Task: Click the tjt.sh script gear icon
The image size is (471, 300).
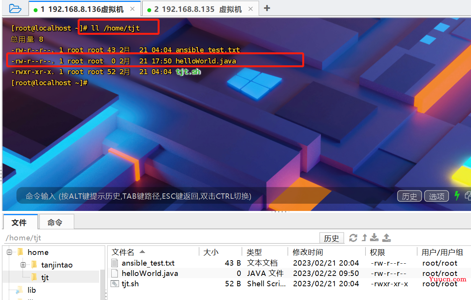Action: pyautogui.click(x=115, y=284)
